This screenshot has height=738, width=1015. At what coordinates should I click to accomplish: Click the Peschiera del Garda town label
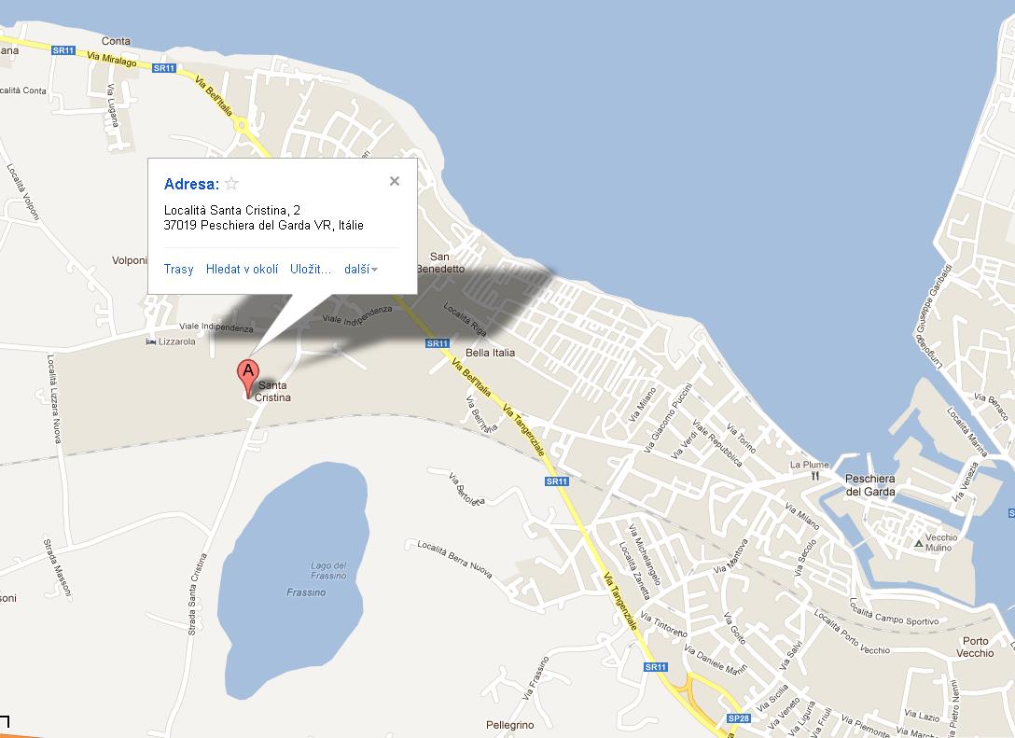tap(869, 485)
